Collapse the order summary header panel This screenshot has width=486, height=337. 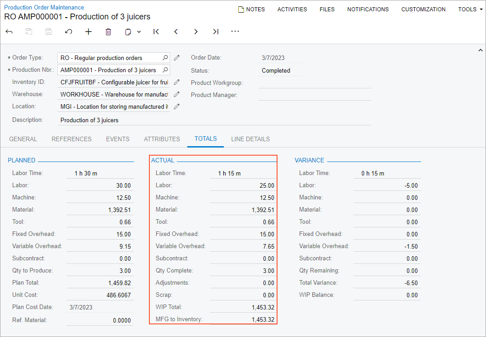[x=480, y=51]
